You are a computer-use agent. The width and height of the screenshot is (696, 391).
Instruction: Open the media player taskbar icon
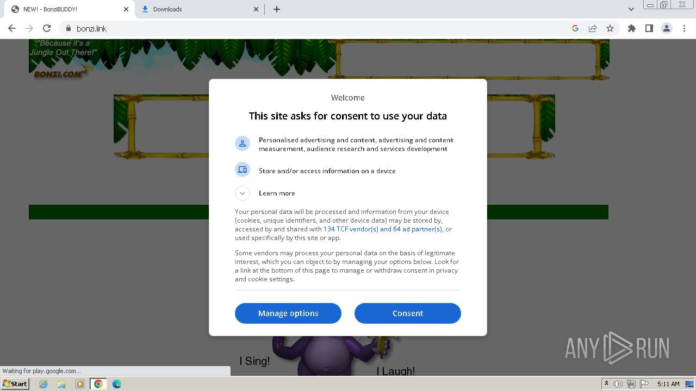point(80,384)
